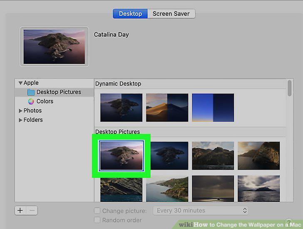Click the Desktop Pictures folder icon

pyautogui.click(x=31, y=92)
